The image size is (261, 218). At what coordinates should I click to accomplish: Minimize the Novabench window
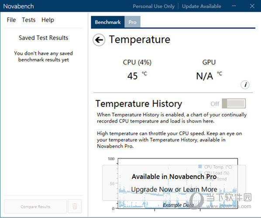click(234, 6)
